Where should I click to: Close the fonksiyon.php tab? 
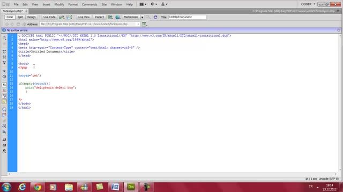tap(26, 11)
